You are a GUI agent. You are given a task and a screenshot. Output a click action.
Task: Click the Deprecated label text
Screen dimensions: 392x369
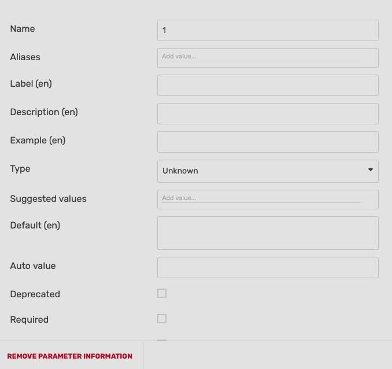pyautogui.click(x=35, y=294)
